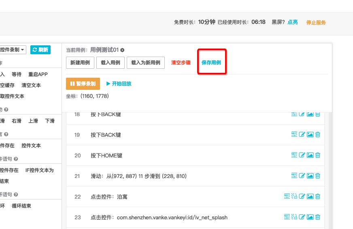Click the NEXT insert icon on step 20
The height and width of the screenshot is (229, 353).
point(294,155)
